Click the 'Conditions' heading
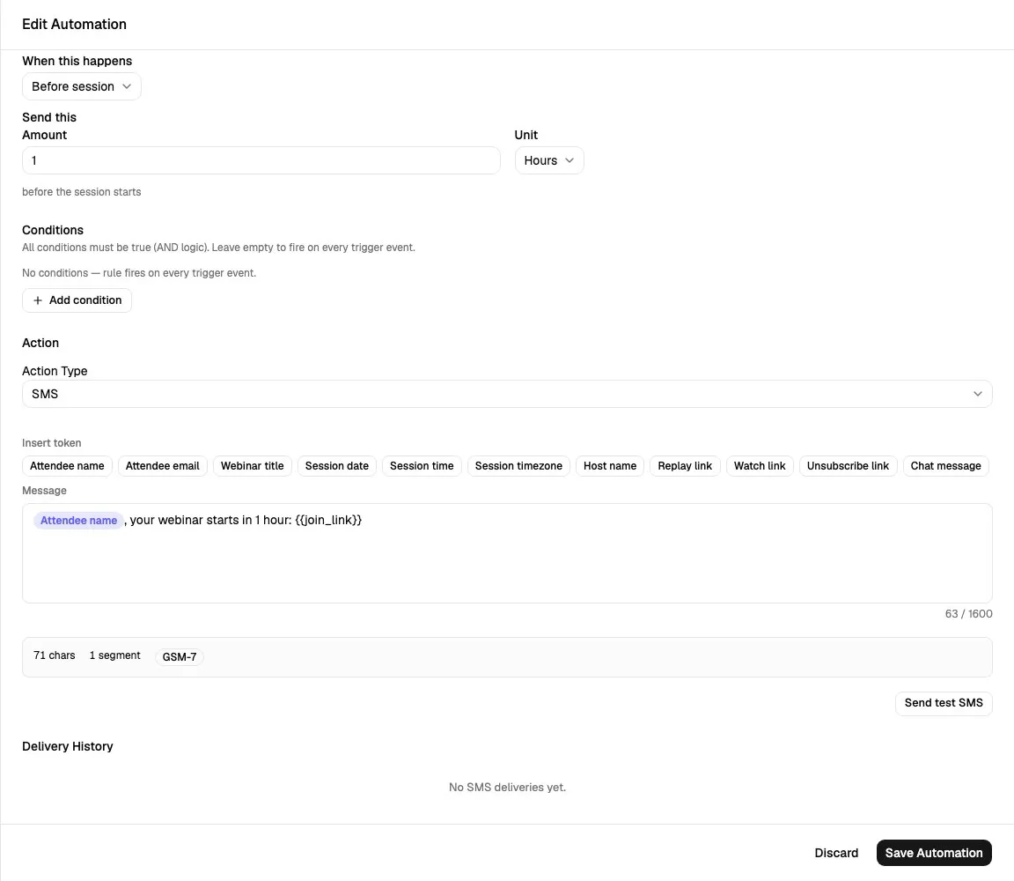 click(53, 231)
